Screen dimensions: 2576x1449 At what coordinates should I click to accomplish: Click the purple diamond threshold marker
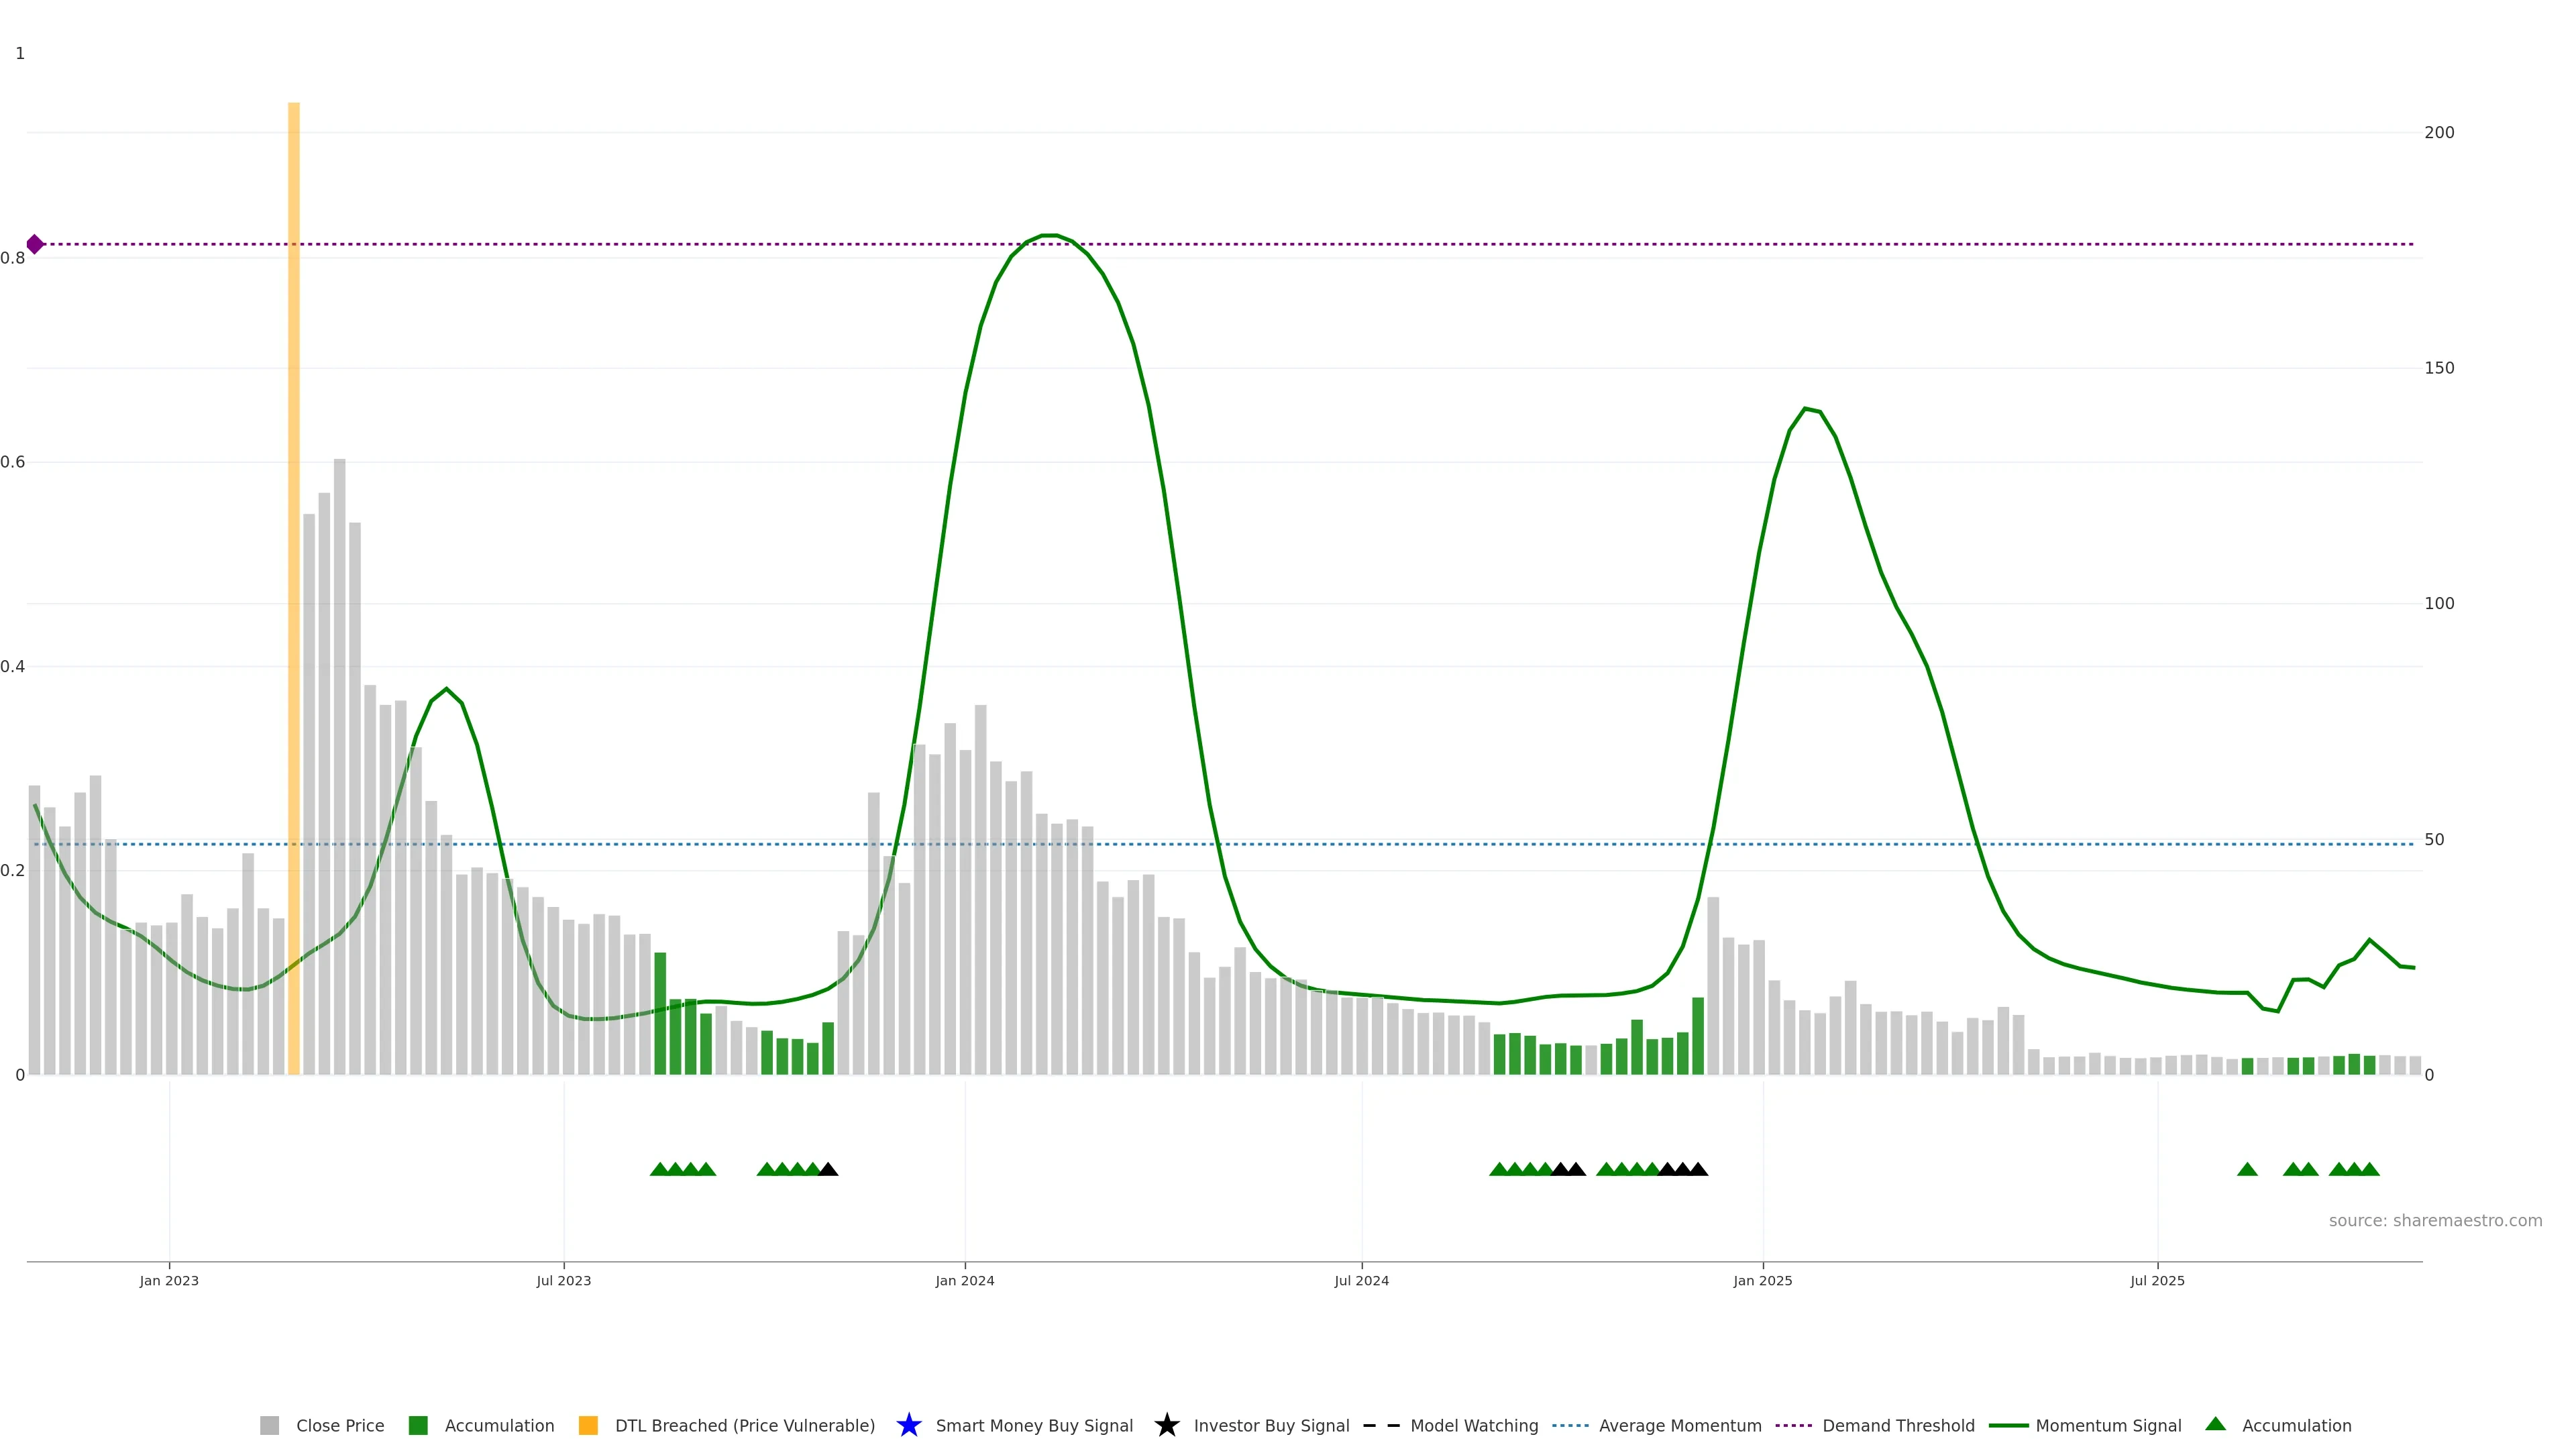[x=35, y=244]
